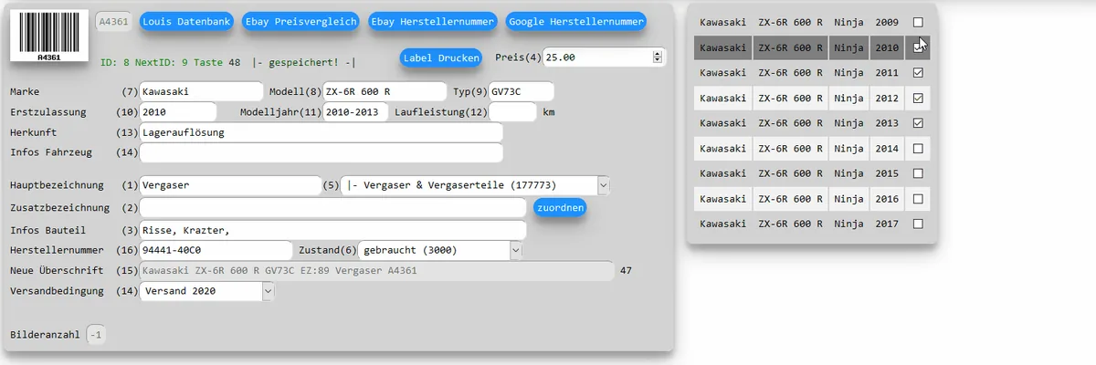The height and width of the screenshot is (365, 1096).
Task: Click the Modell field ZX-6R 600 R
Action: [x=384, y=91]
